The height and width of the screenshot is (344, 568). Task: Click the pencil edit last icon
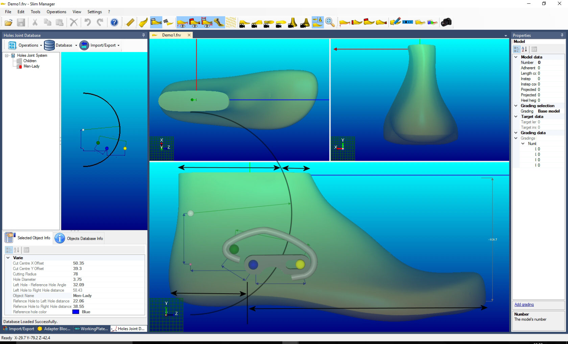point(395,22)
